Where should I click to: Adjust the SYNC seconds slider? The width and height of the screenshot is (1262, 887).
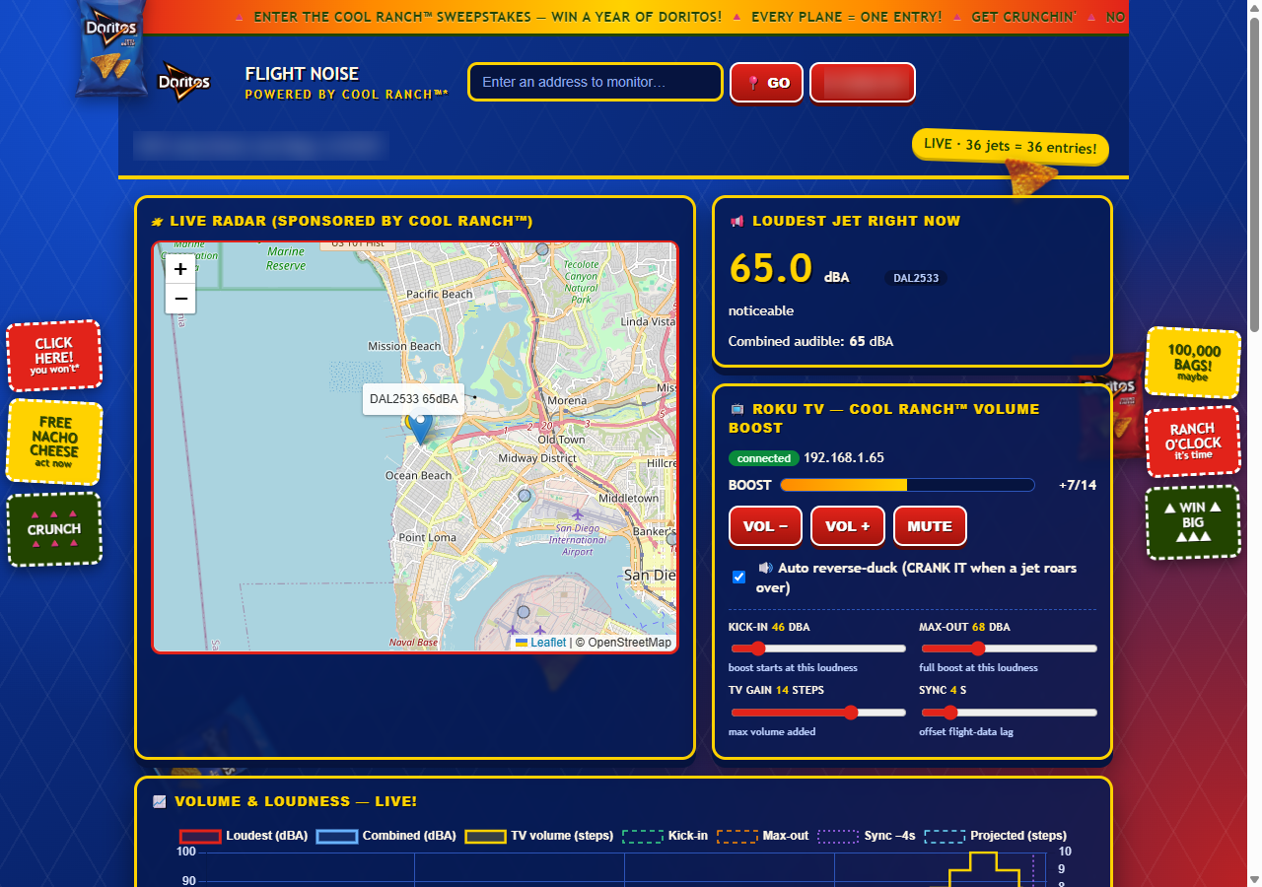coord(1009,713)
